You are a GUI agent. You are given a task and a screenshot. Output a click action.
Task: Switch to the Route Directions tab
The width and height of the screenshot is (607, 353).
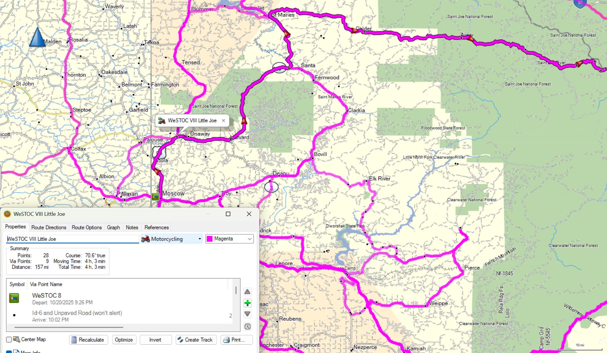(49, 227)
